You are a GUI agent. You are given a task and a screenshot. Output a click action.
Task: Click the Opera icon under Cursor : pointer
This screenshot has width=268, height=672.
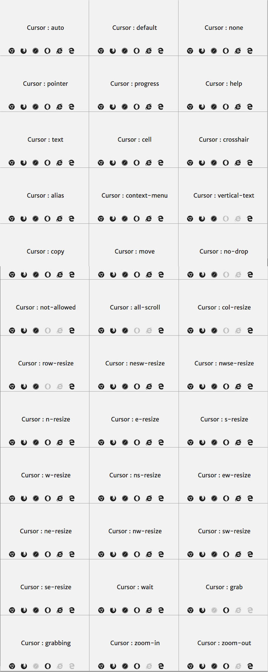click(47, 107)
